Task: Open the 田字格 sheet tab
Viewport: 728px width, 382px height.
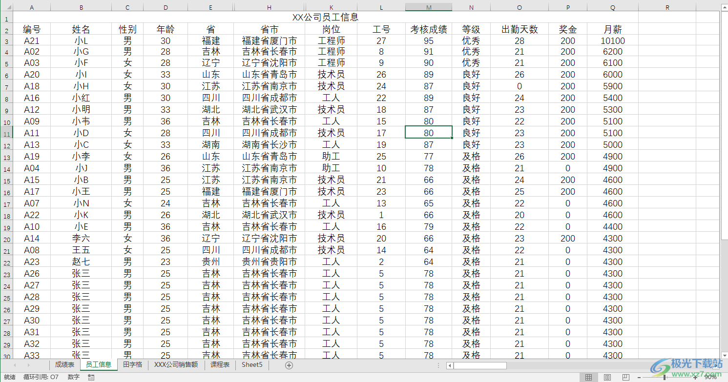Action: coord(132,364)
